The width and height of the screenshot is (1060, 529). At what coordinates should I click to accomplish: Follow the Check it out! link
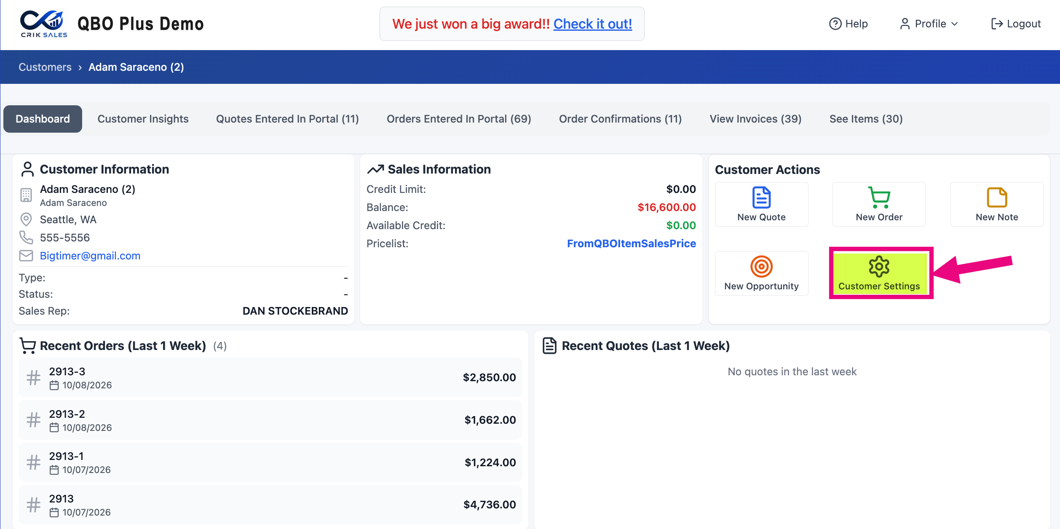point(592,24)
